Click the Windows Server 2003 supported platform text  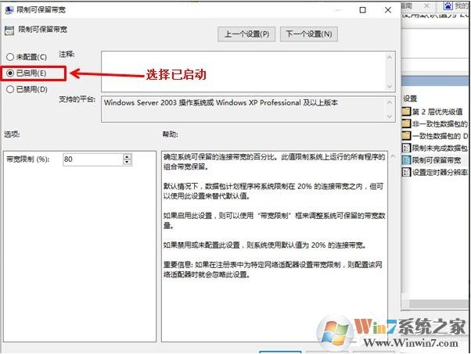[221, 102]
